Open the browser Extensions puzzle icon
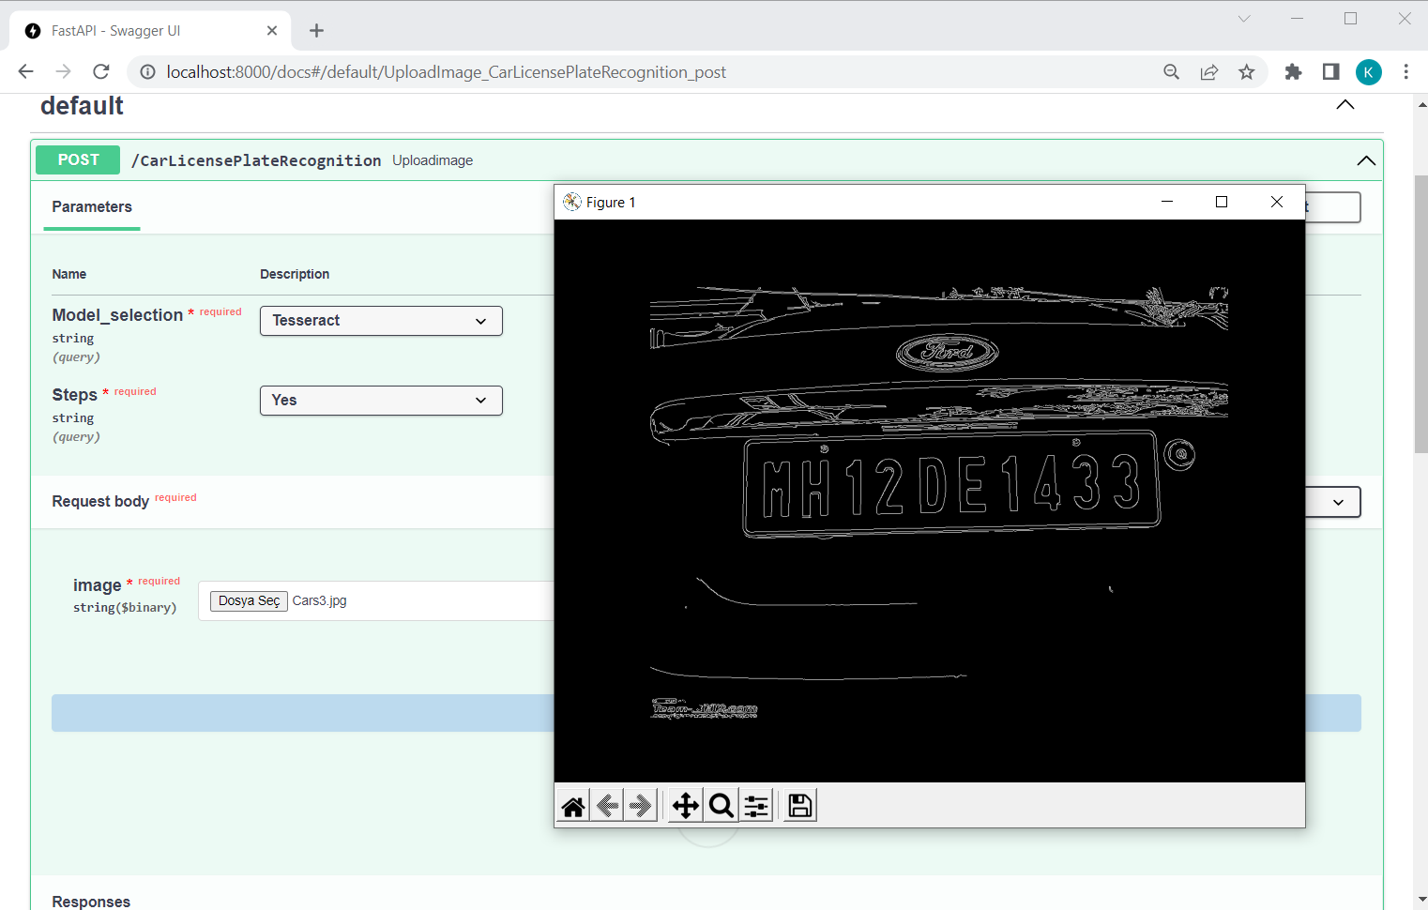1428x910 pixels. (1293, 71)
